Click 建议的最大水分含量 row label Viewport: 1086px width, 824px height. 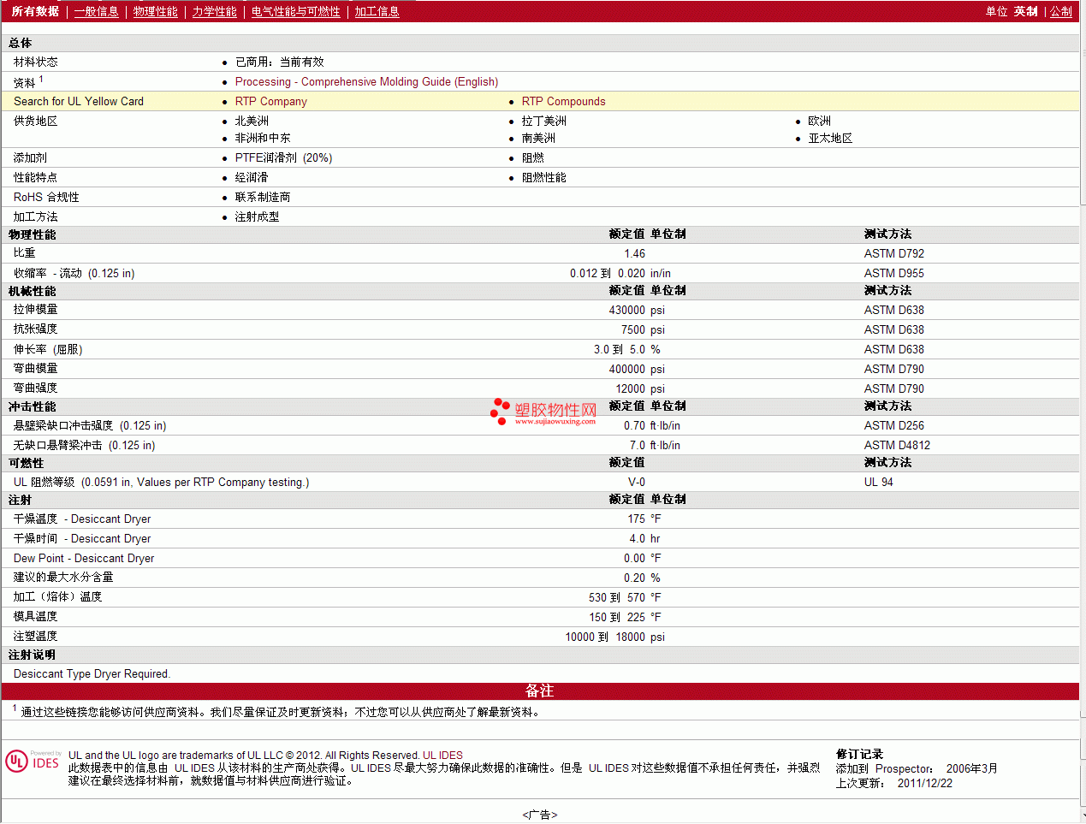click(63, 578)
